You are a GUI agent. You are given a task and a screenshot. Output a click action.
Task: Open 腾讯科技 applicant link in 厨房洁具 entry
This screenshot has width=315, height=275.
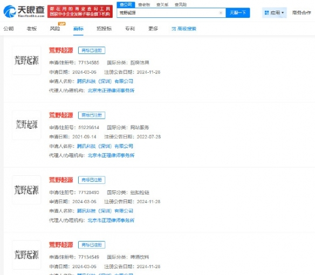coord(105,81)
